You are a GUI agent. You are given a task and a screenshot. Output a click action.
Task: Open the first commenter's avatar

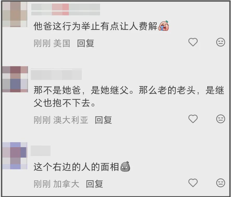coord(15,14)
